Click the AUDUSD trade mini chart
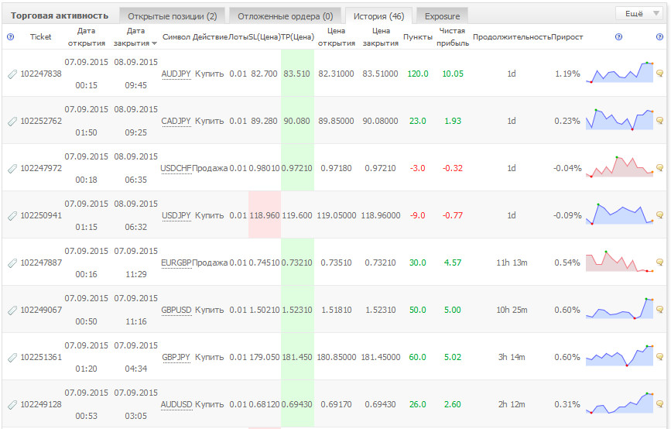 pyautogui.click(x=619, y=403)
